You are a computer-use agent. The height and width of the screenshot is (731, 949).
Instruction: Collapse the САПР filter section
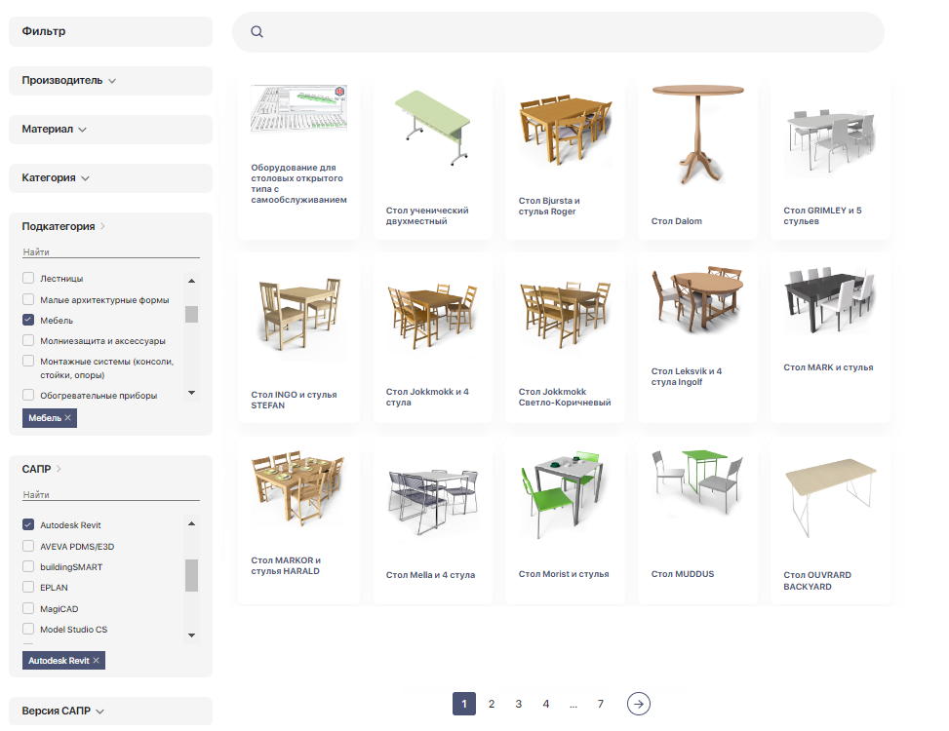(41, 469)
